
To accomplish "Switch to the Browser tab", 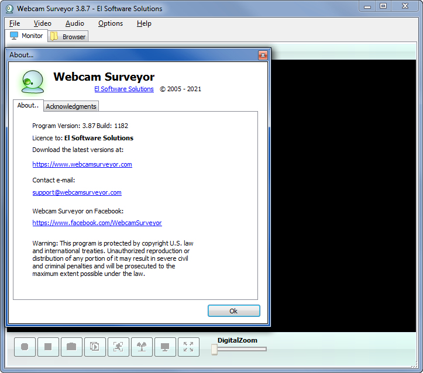I will click(68, 37).
